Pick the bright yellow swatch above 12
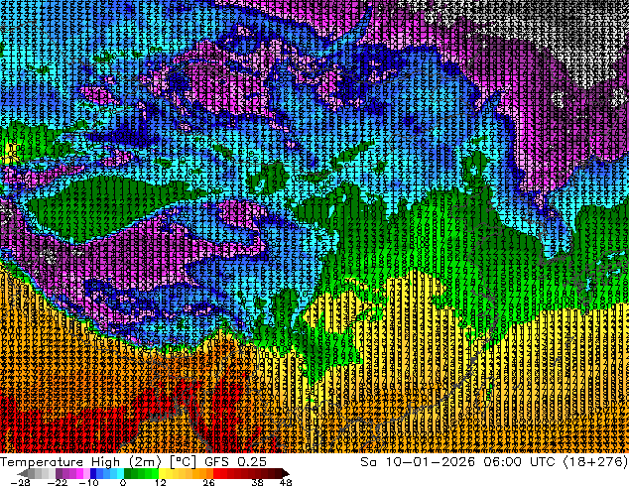This screenshot has height=486, width=629. pyautogui.click(x=162, y=473)
